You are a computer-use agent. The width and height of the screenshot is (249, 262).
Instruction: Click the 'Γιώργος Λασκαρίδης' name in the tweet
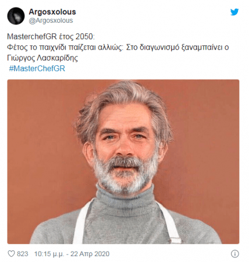pos(42,58)
